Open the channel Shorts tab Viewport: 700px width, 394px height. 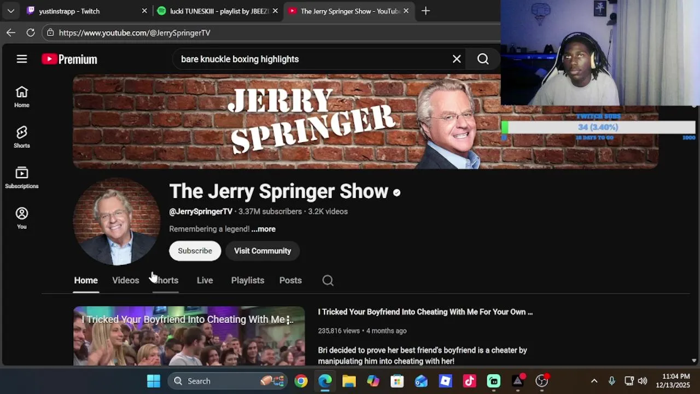166,280
